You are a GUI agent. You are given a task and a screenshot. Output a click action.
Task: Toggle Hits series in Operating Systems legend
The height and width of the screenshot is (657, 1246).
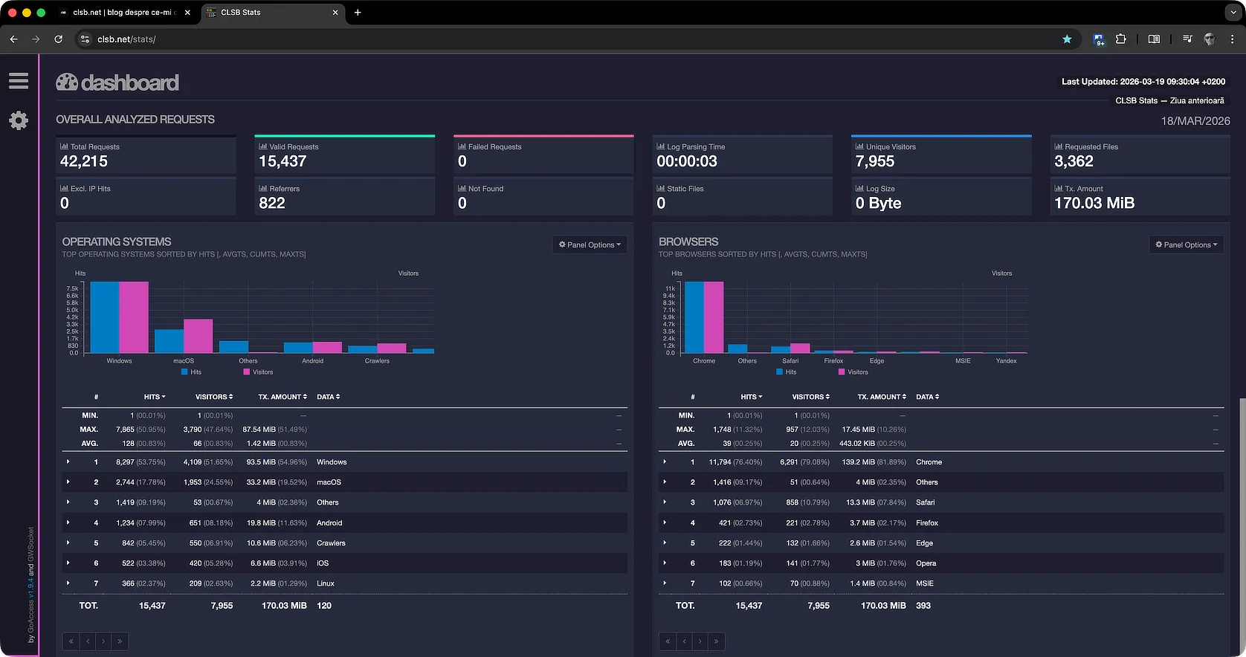(x=191, y=372)
